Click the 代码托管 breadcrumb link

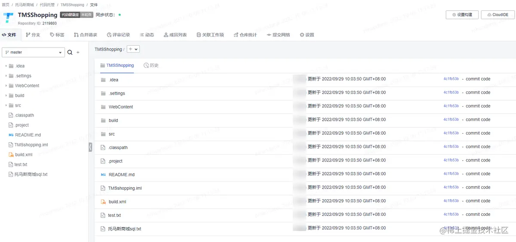pos(47,5)
